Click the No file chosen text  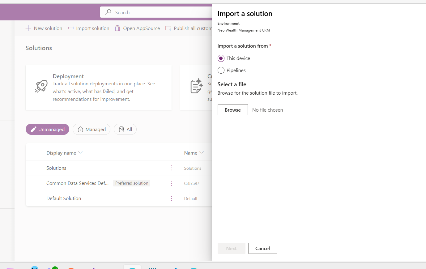pyautogui.click(x=268, y=110)
